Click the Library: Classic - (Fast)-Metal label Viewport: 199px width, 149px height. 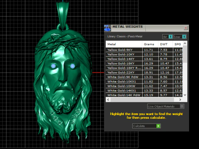click(x=125, y=36)
